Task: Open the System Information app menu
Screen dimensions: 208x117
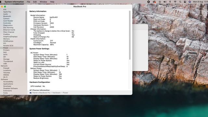Action: [14, 2]
